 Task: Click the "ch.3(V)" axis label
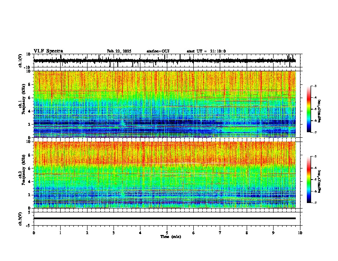pyautogui.click(x=20, y=219)
